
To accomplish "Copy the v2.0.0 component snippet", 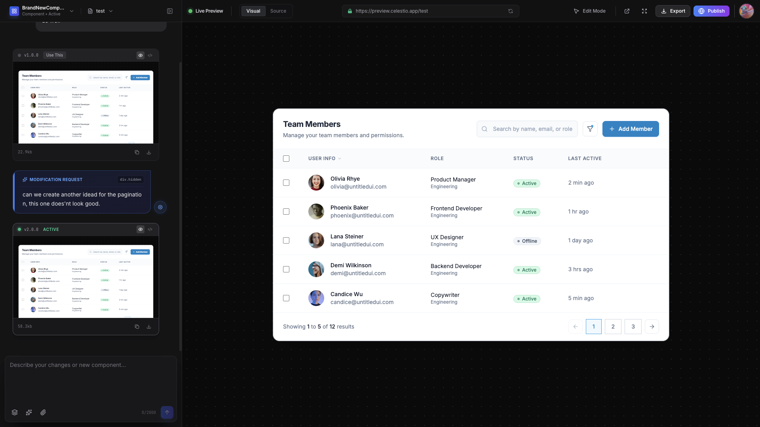I will pyautogui.click(x=137, y=327).
